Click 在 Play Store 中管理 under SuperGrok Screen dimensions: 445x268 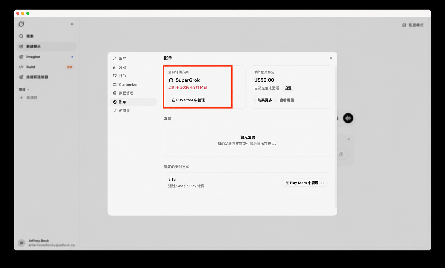coord(188,100)
